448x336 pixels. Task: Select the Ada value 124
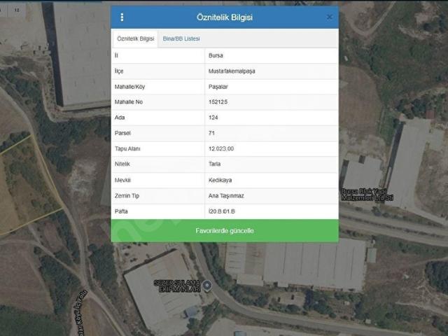pos(213,118)
